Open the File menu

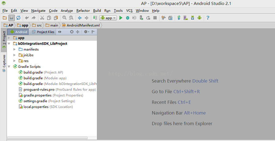point(5,11)
